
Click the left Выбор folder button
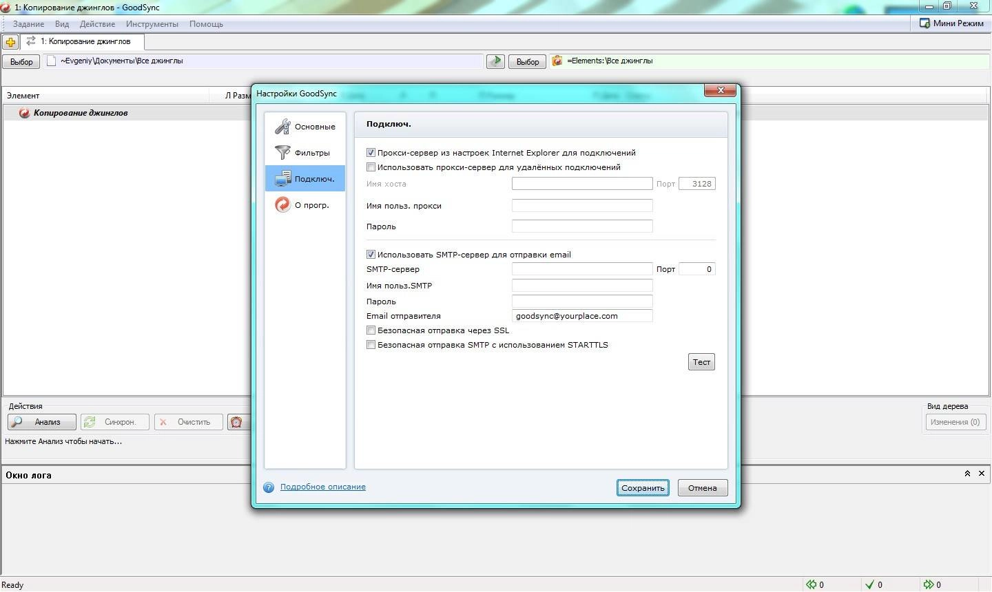[x=21, y=62]
